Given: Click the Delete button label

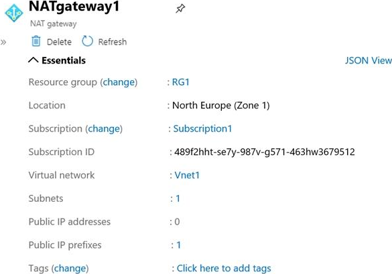Looking at the screenshot, I should [x=59, y=42].
